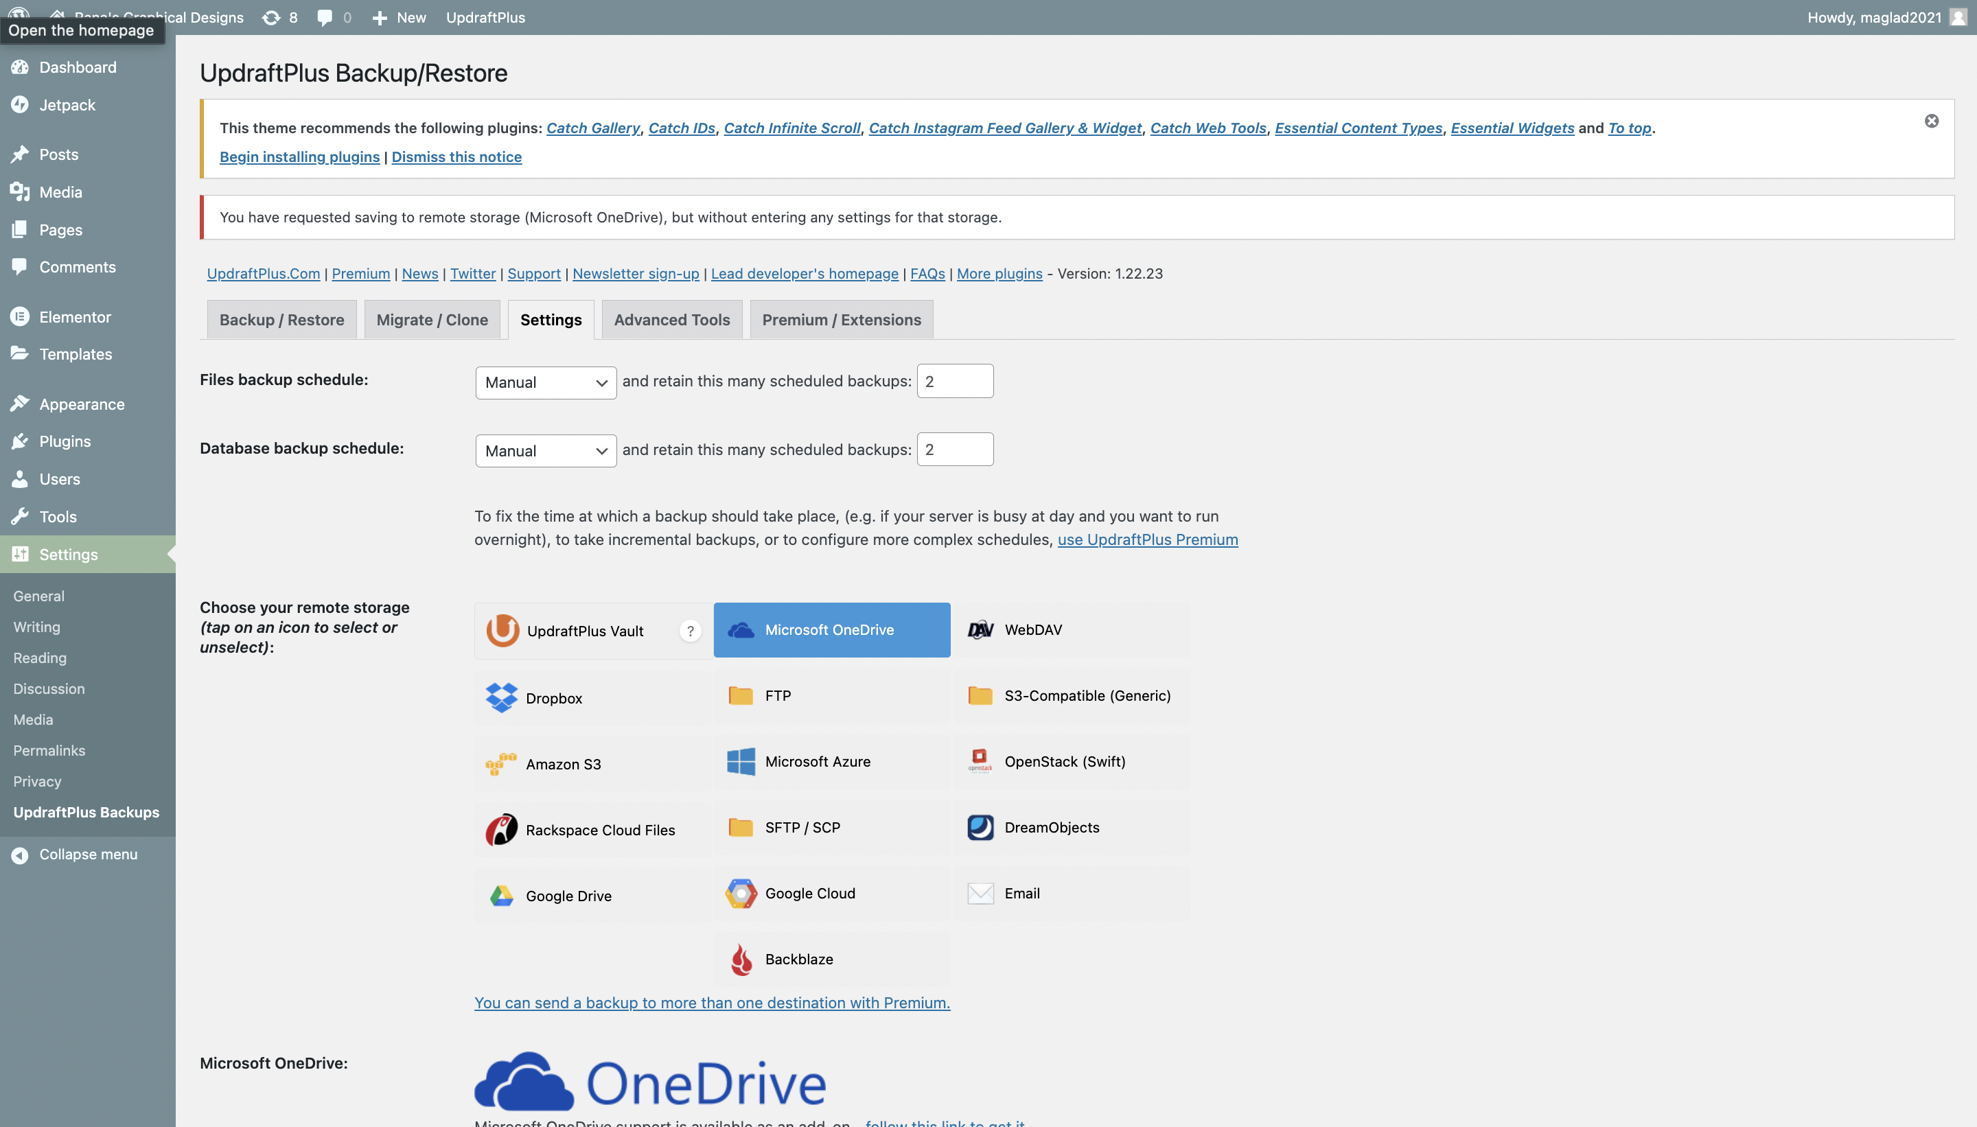Screen dimensions: 1977x1127
Task: Select S3-Compatible (Generic) storage
Action: [x=1072, y=696]
